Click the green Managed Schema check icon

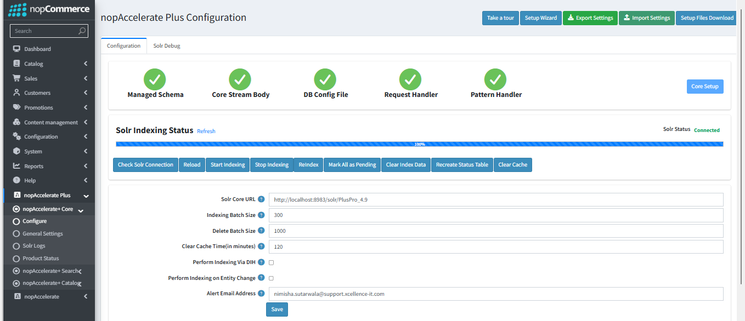point(154,79)
